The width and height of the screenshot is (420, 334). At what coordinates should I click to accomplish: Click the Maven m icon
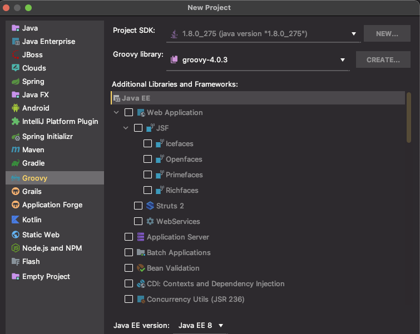(16, 150)
